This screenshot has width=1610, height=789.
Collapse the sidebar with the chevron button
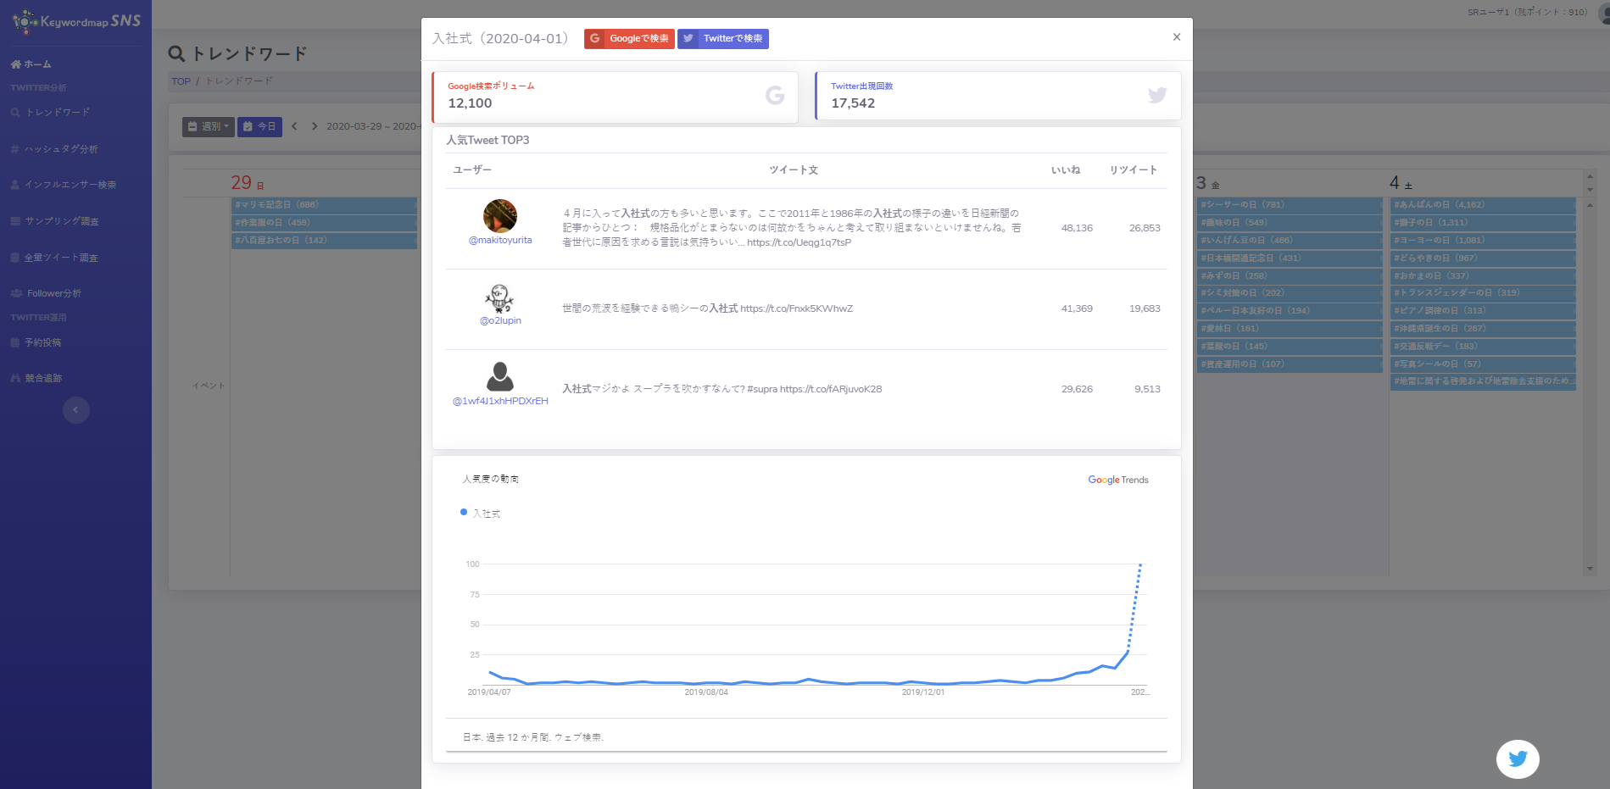(x=76, y=410)
